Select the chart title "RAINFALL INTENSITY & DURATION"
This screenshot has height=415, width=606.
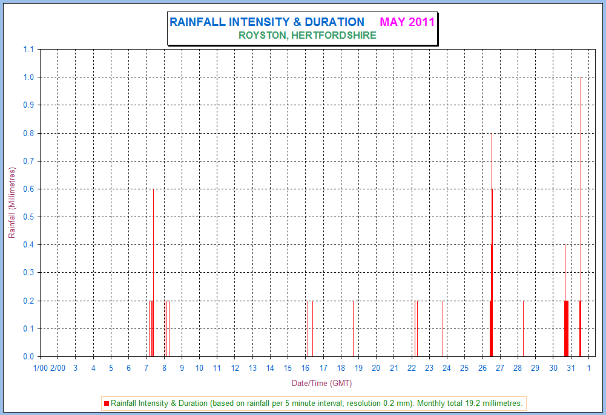coord(266,22)
